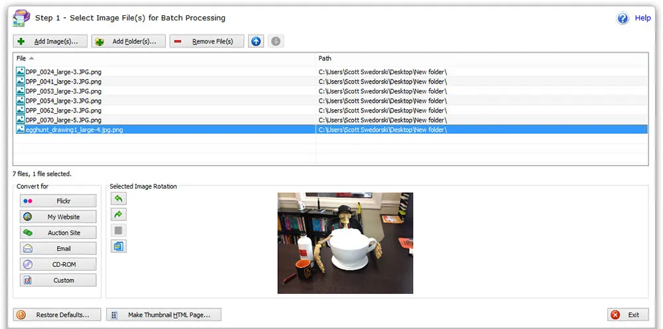The height and width of the screenshot is (329, 663).
Task: Click the Path column header
Action: click(x=481, y=58)
